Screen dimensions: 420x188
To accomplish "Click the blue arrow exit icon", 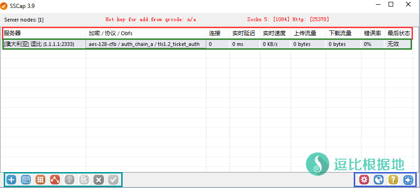I will pos(407,180).
